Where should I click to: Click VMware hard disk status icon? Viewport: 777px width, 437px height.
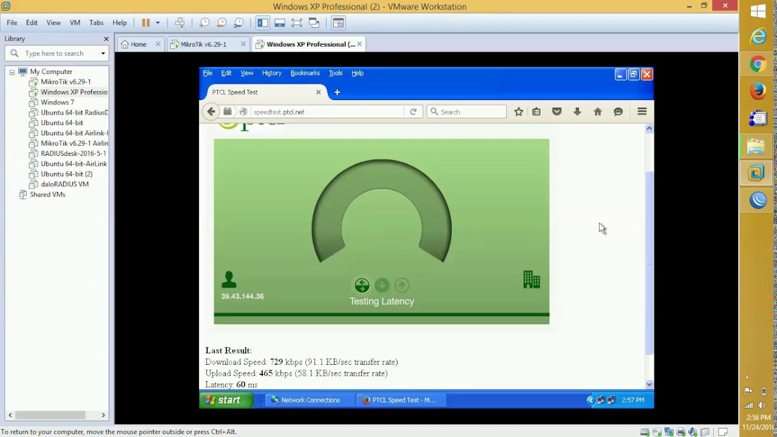tap(645, 432)
